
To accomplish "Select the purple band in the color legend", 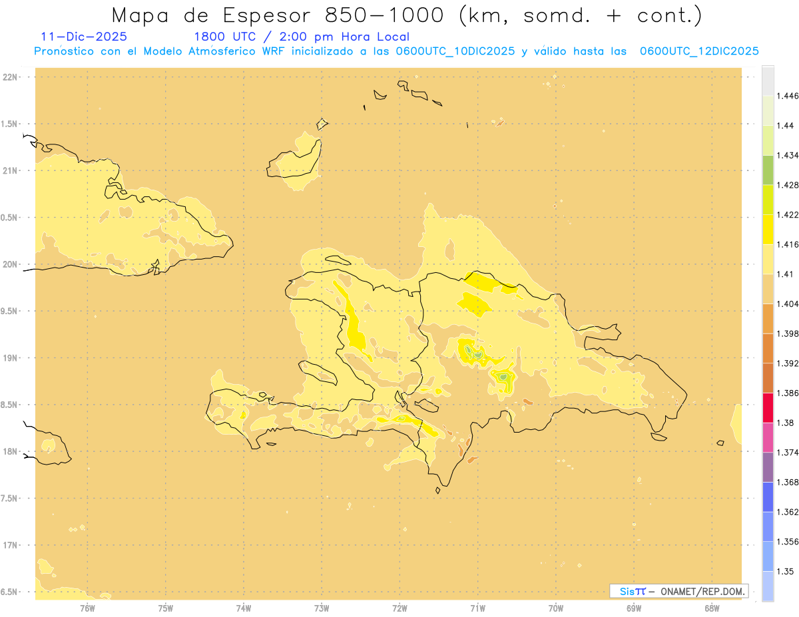I will coord(768,467).
